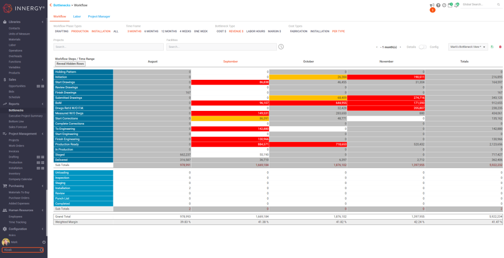Open the bell notifications icon
Viewport: 504px width, 258px height.
click(456, 5)
